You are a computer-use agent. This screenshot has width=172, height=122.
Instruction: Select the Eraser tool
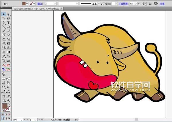click(8, 35)
